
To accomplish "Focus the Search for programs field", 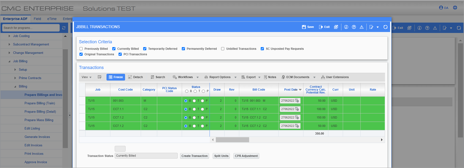I will point(31,28).
